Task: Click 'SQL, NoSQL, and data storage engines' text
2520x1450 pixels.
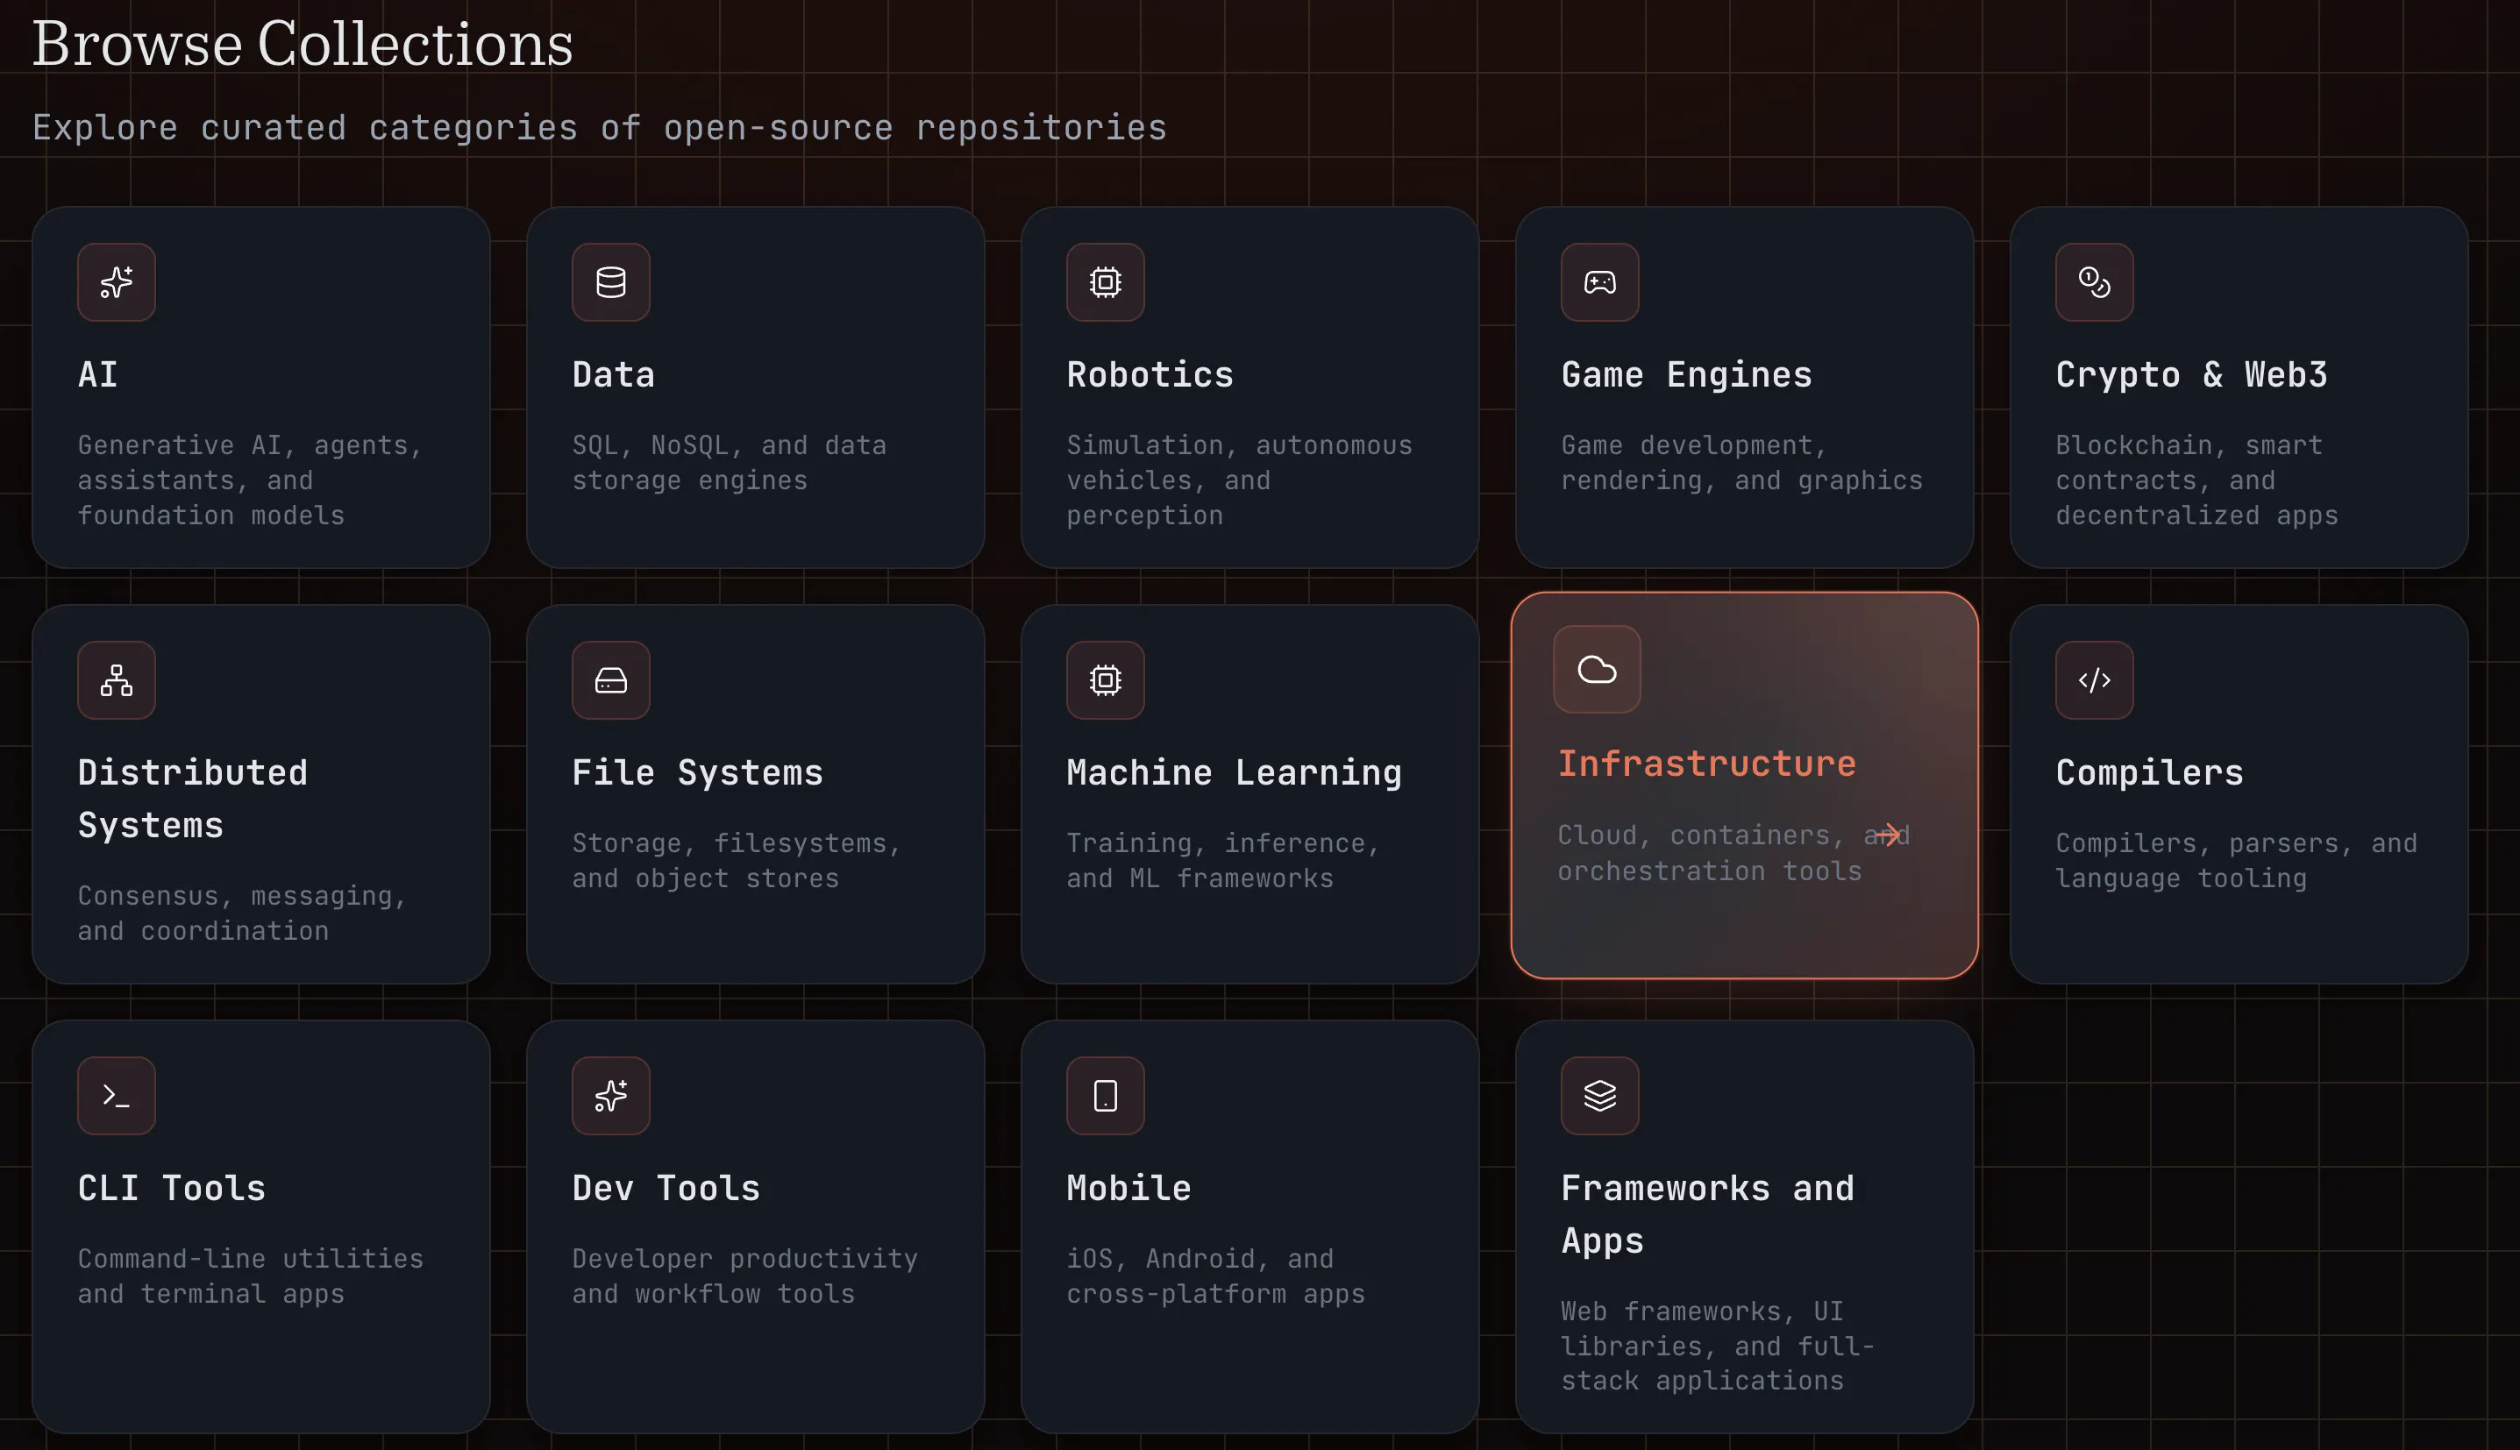Action: 730,463
